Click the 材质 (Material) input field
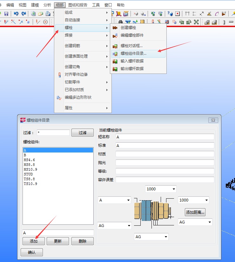Image resolution: width=235 pixels, height=262 pixels. tap(165, 154)
